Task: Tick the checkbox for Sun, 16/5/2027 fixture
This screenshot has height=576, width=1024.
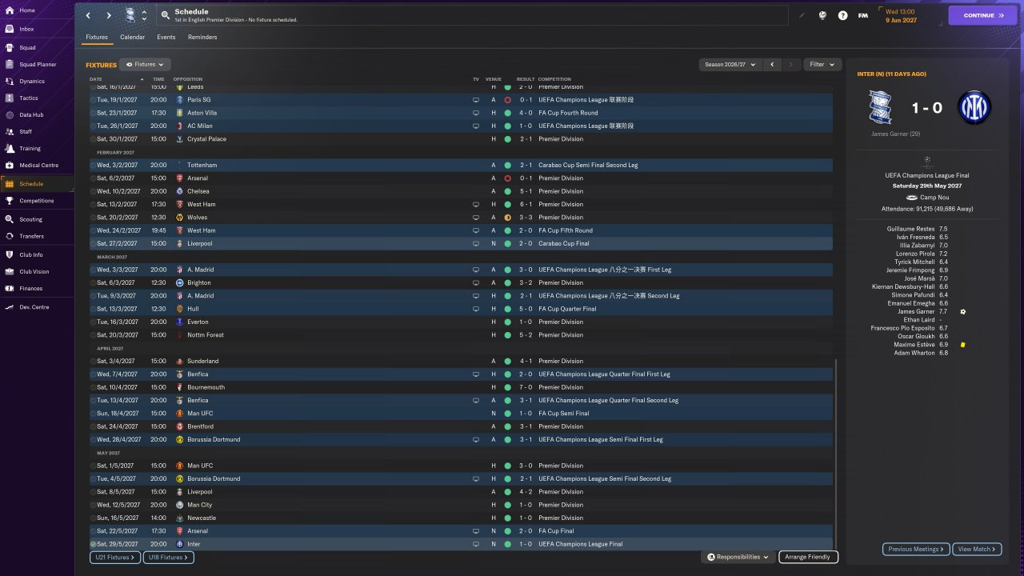Action: click(x=93, y=518)
